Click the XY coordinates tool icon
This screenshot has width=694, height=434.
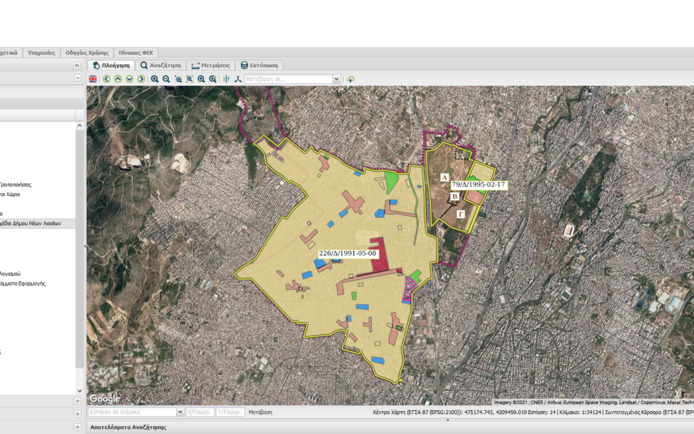226,79
